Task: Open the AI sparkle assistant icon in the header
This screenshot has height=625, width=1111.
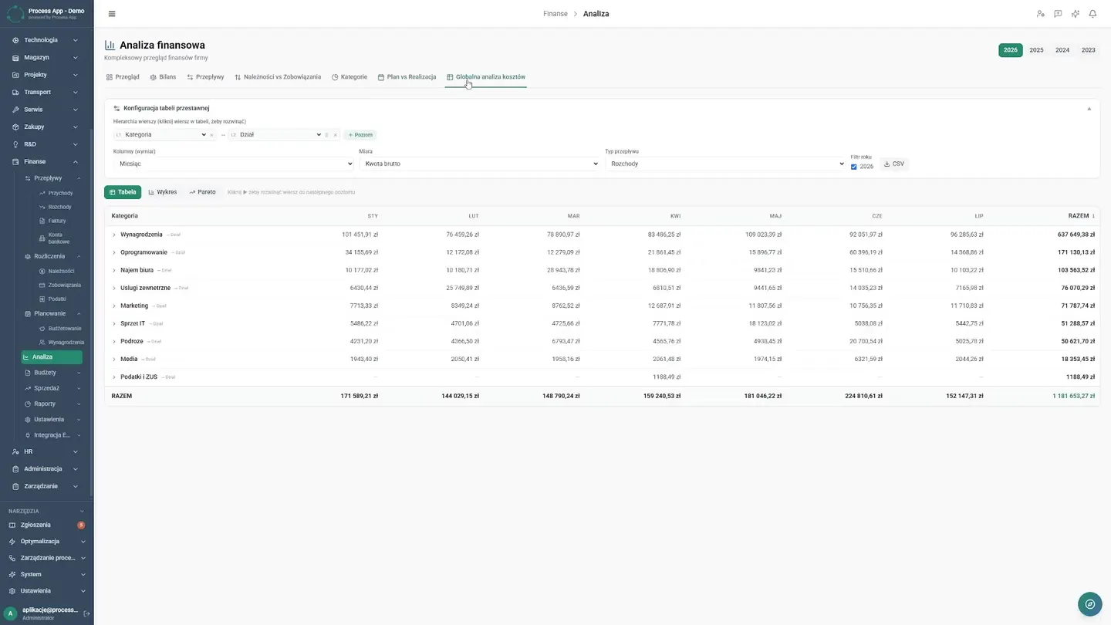Action: pos(1076,14)
